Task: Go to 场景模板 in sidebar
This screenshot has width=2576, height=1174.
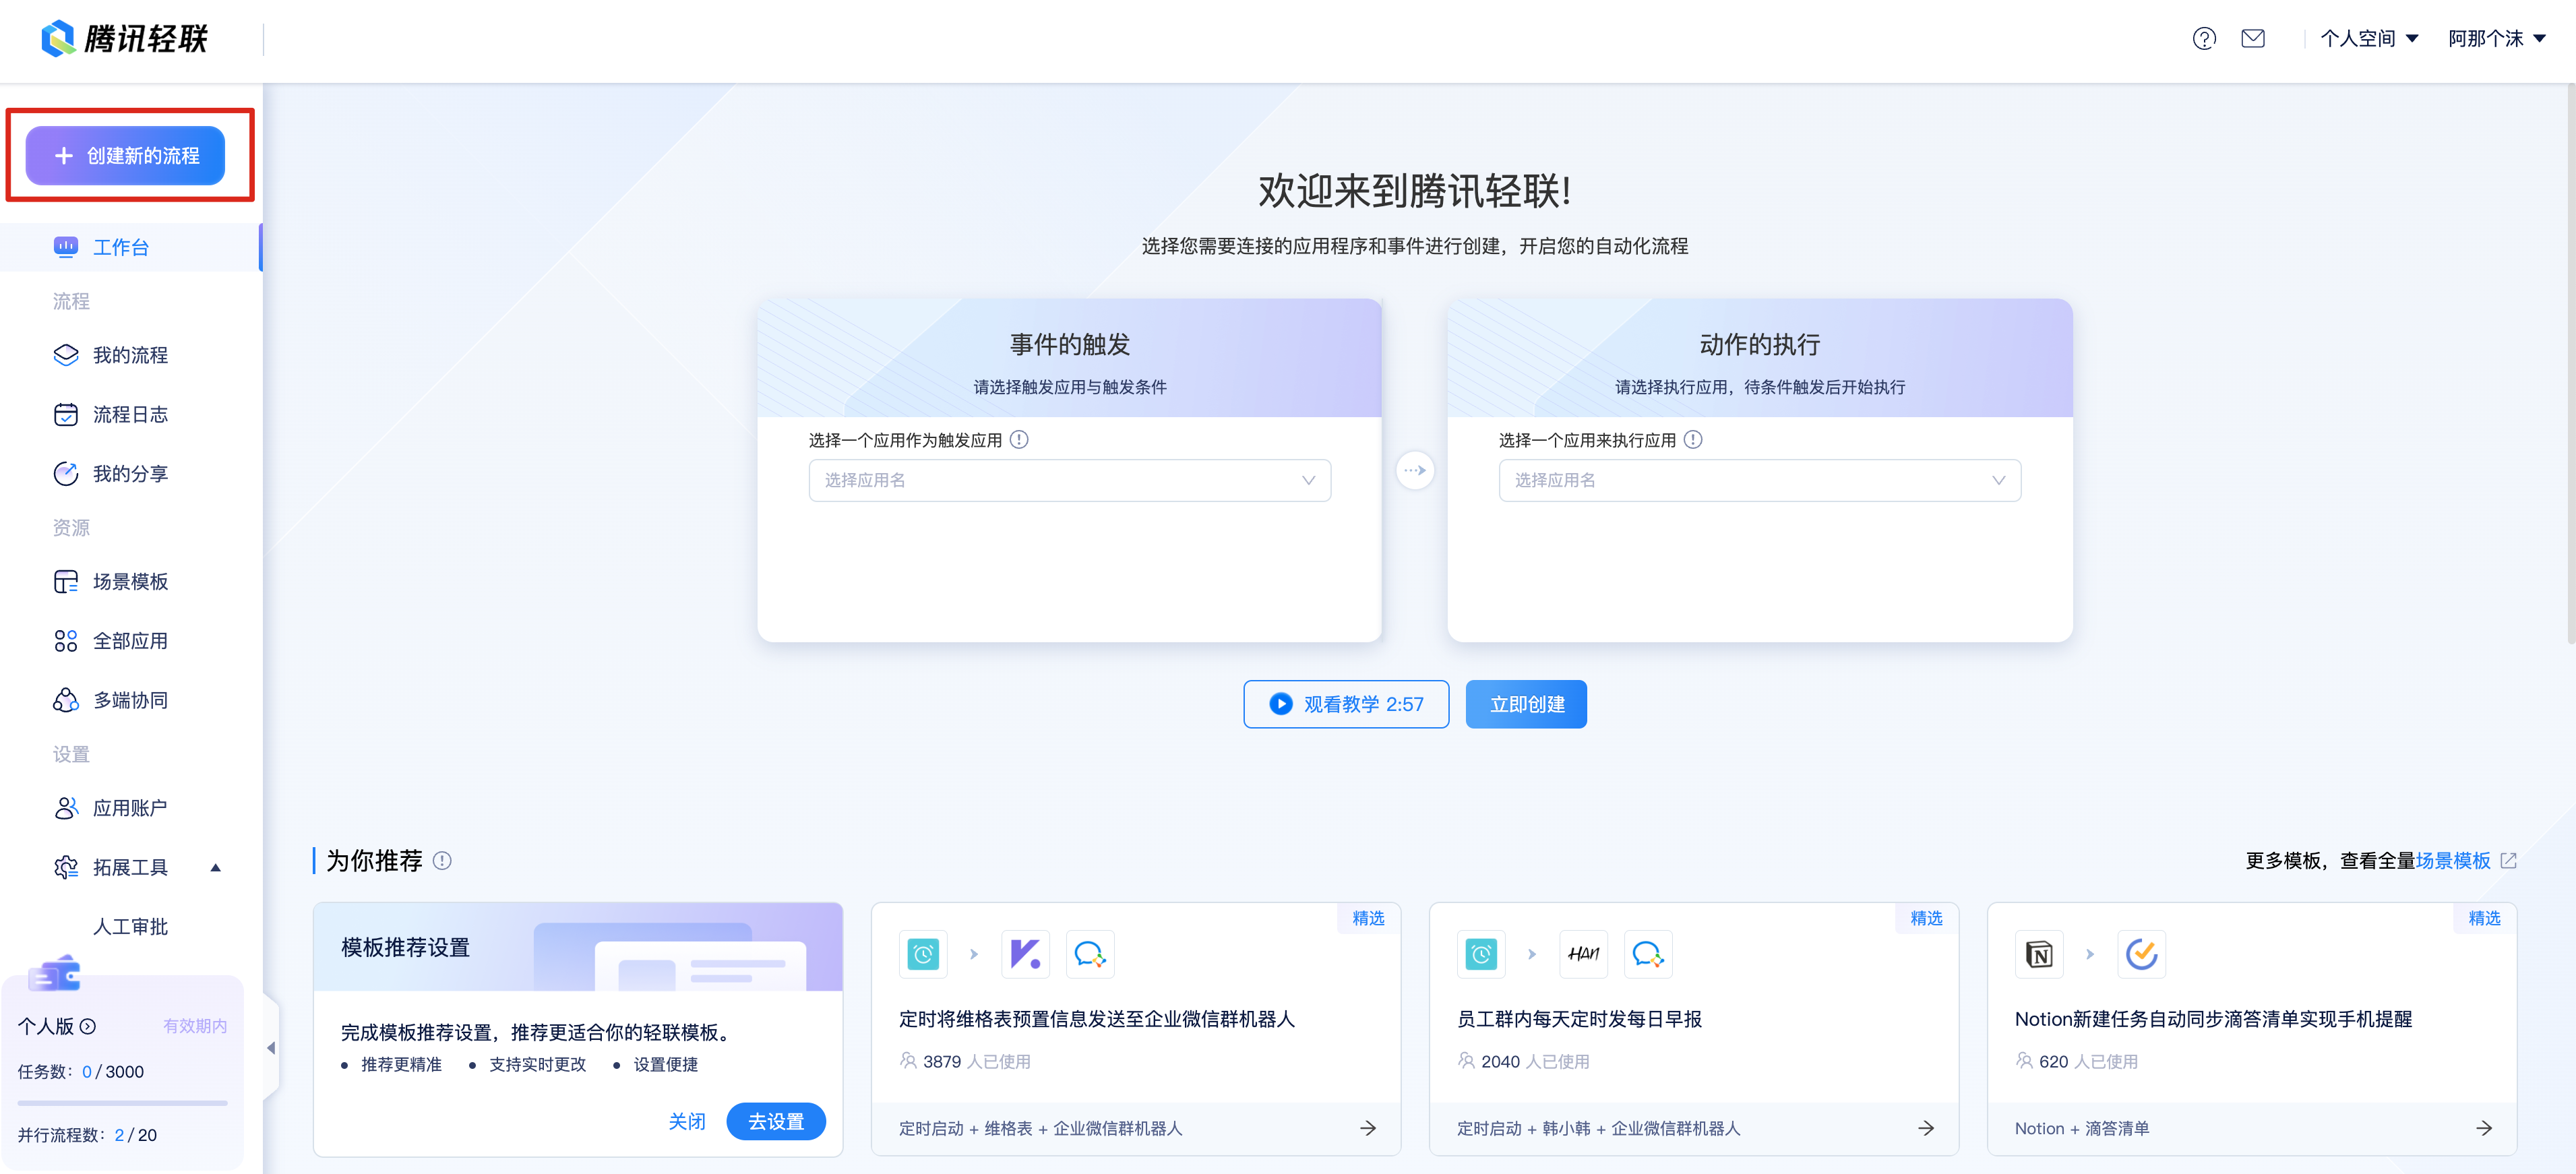Action: pyautogui.click(x=130, y=582)
